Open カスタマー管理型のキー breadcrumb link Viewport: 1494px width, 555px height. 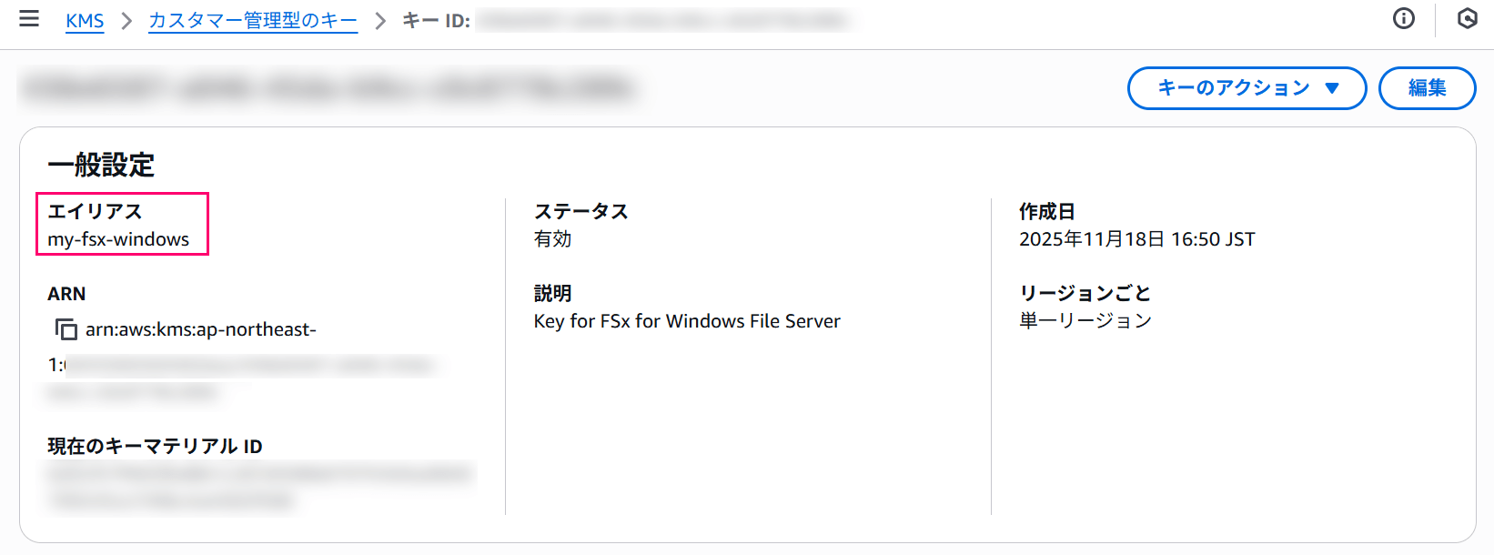pos(252,20)
